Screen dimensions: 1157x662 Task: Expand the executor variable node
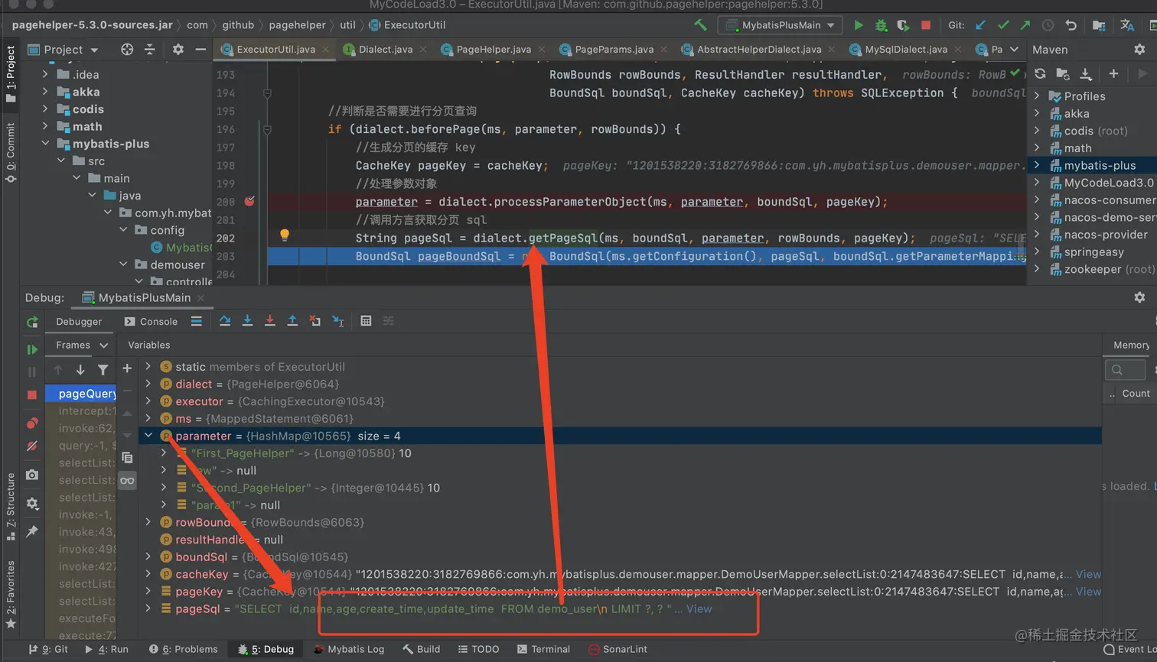(x=148, y=401)
